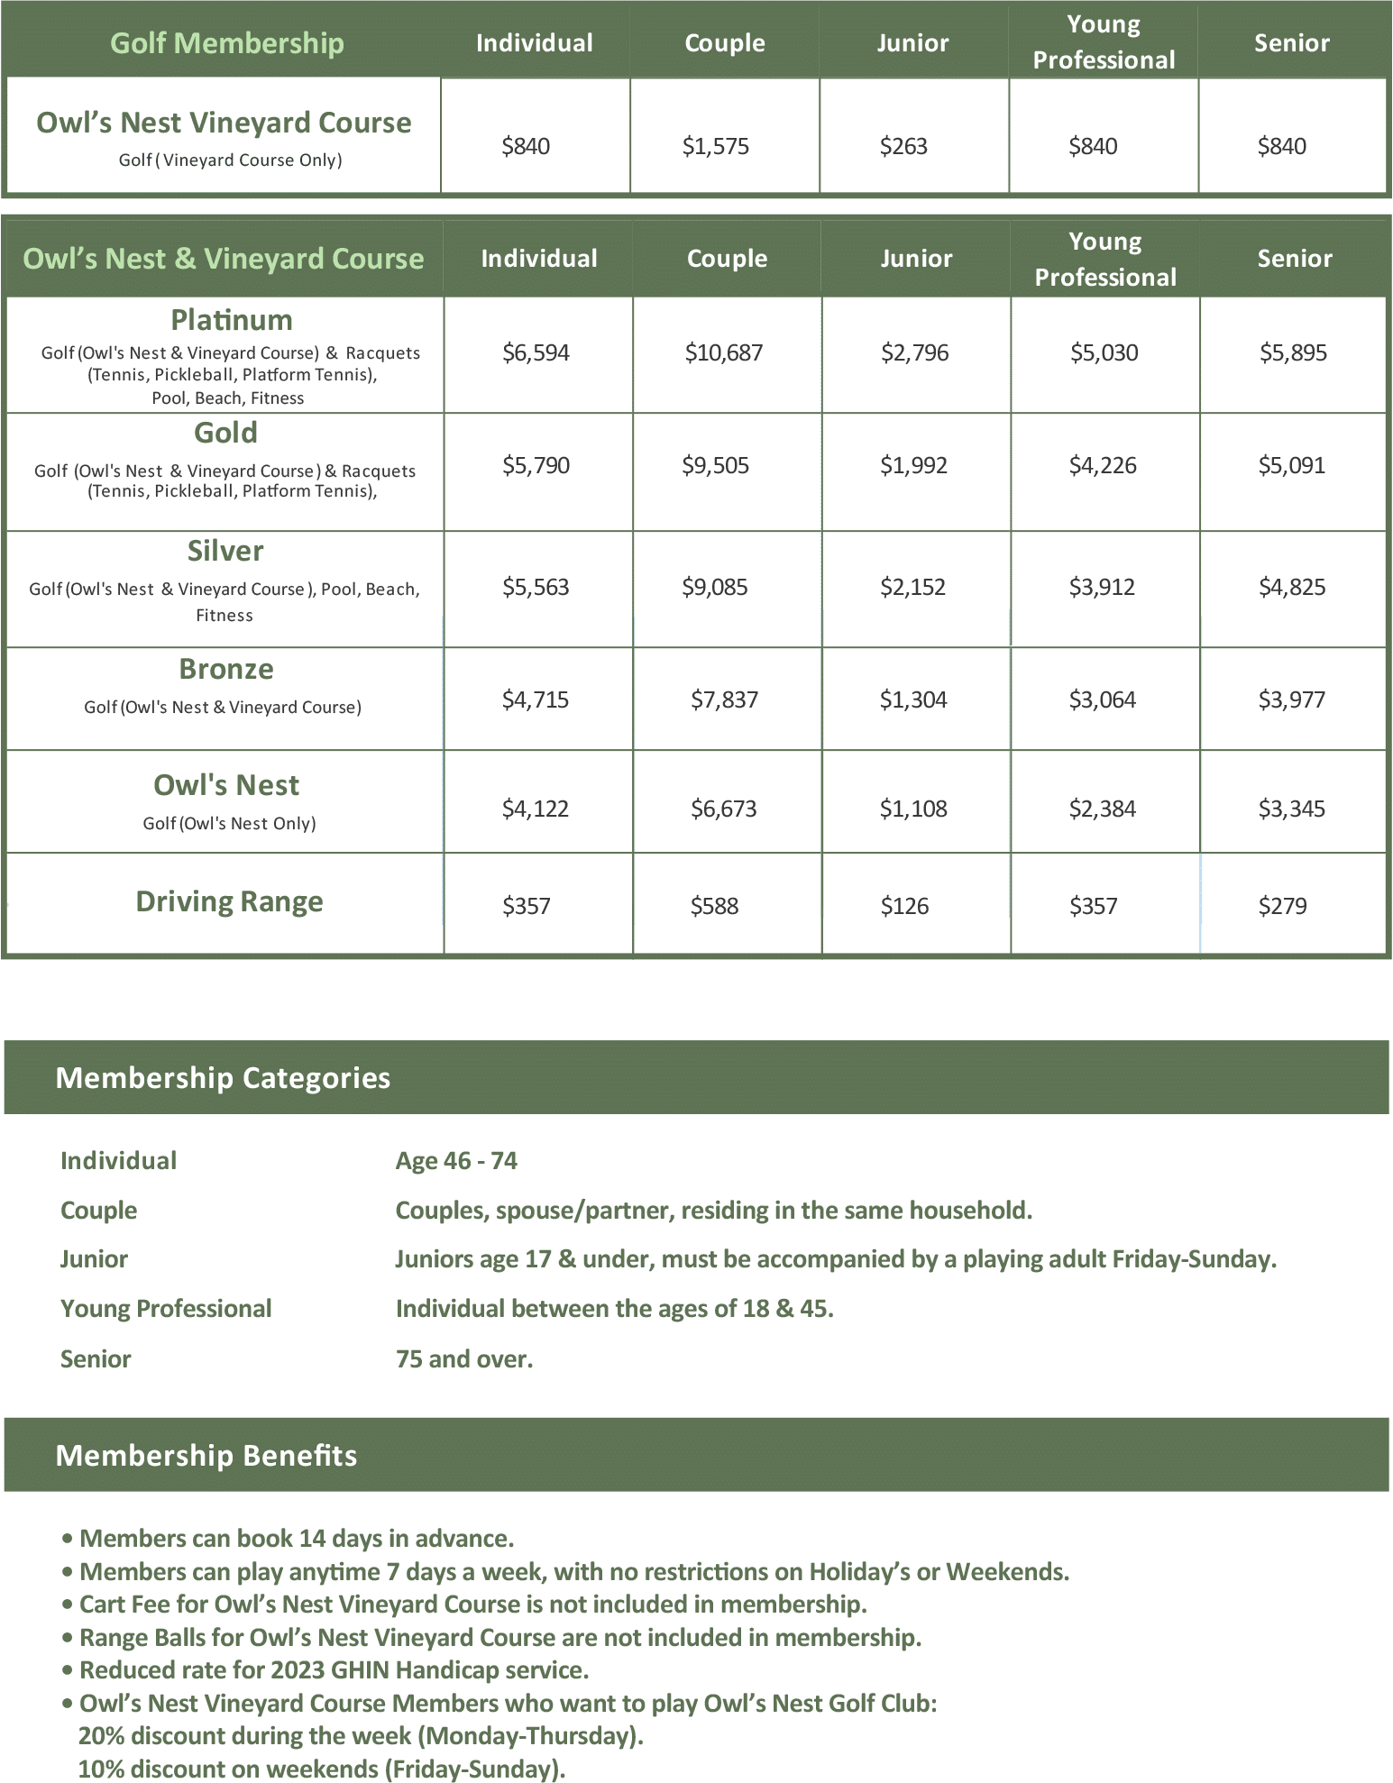Click the $3,977 Bronze senior price
Viewport: 1393px width, 1783px height.
[1292, 699]
